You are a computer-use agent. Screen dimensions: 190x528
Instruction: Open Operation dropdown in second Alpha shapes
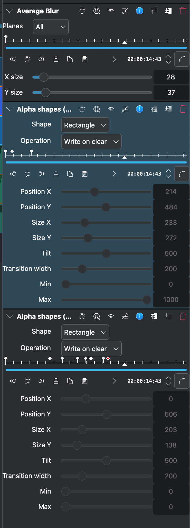91,349
